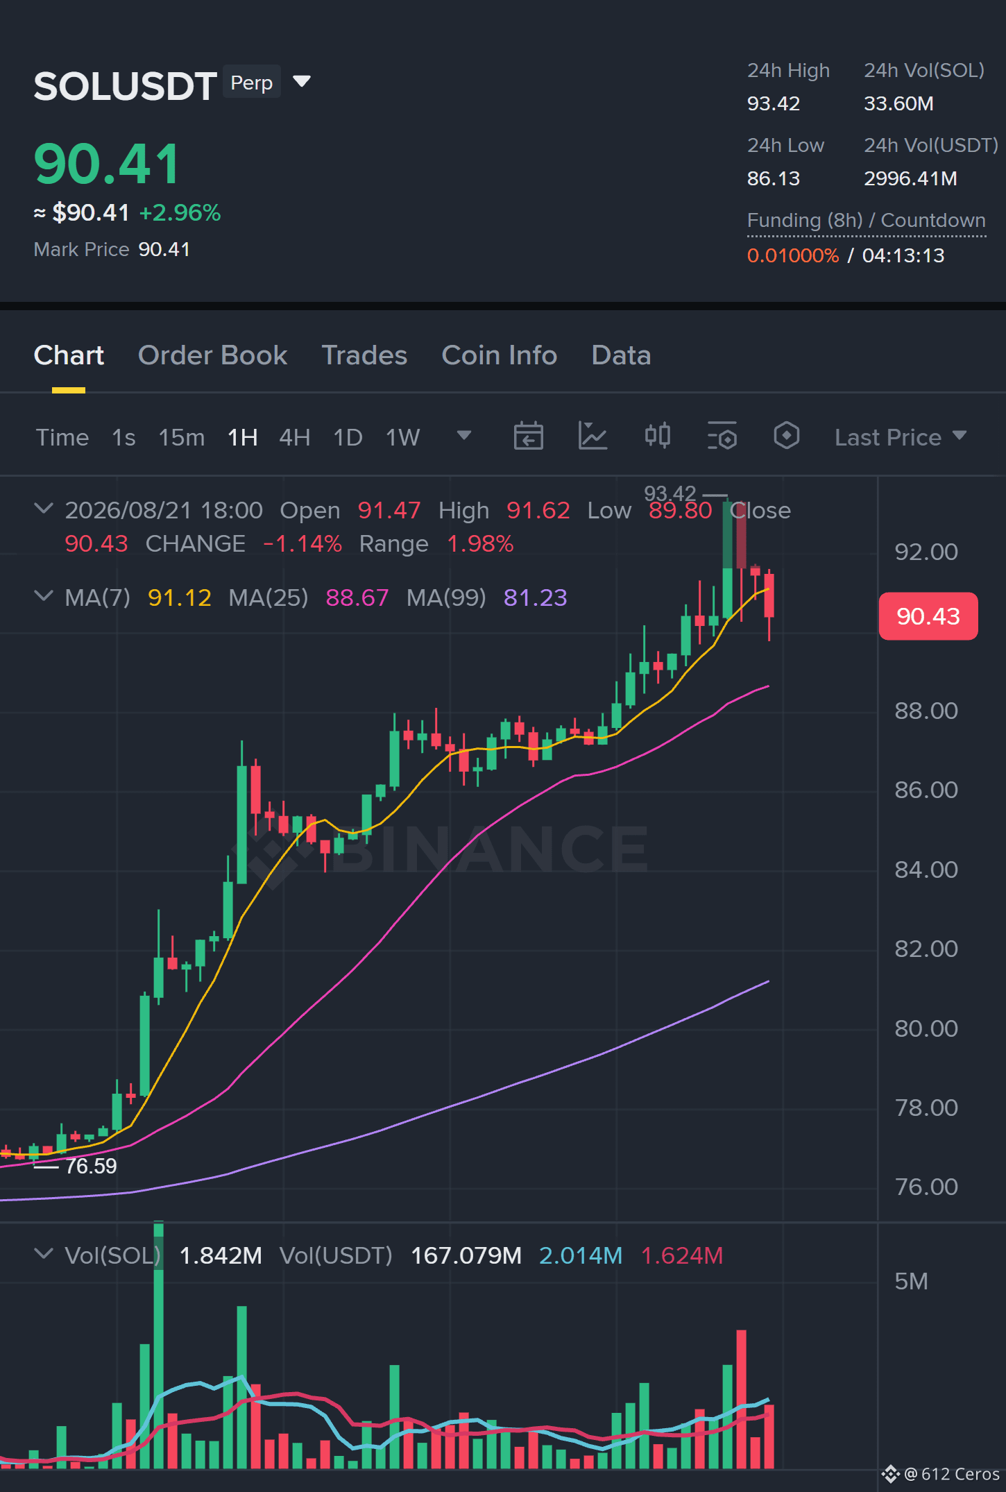Open the SOLUSDT pair selector dropdown arrow
This screenshot has width=1006, height=1492.
[x=302, y=82]
